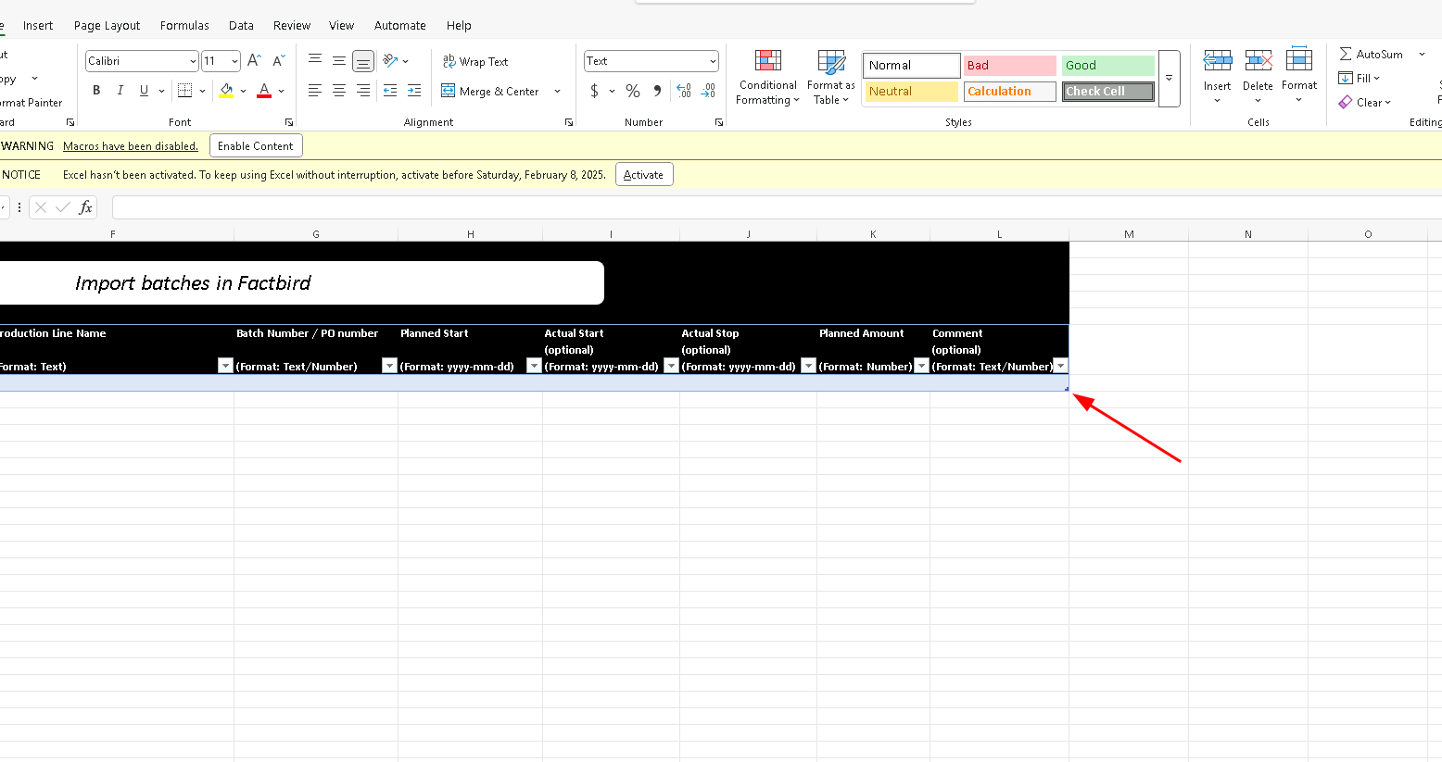The width and height of the screenshot is (1442, 762).
Task: Click AutoSum
Action: [1371, 55]
